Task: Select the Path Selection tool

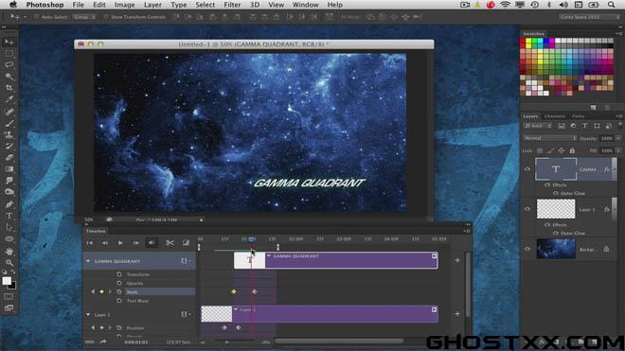Action: 9,227
